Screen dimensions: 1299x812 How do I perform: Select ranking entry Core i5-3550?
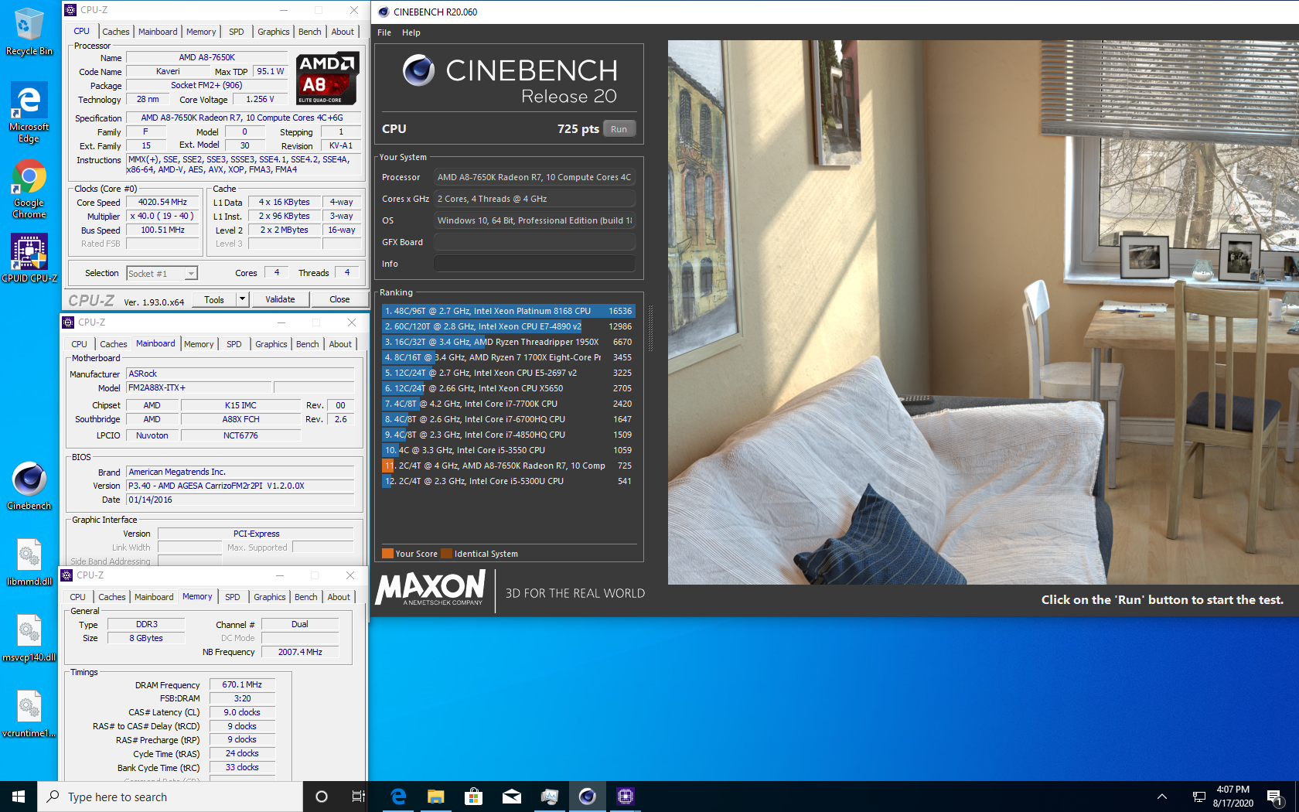[509, 450]
